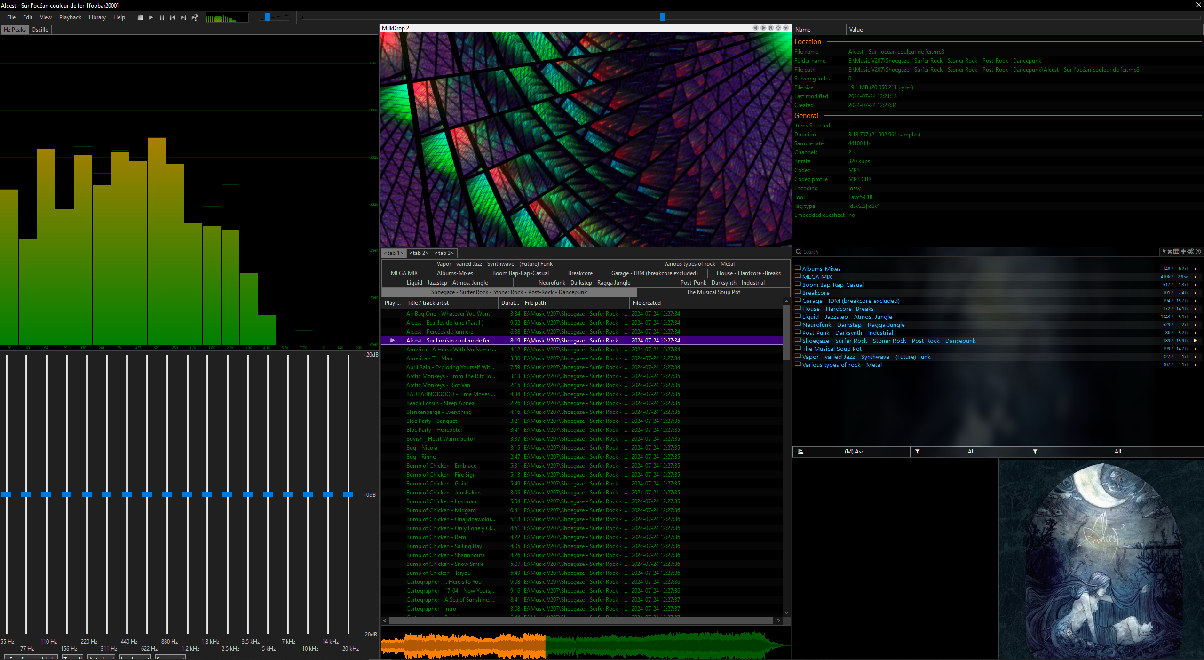
Task: Open the File menu
Action: 11,17
